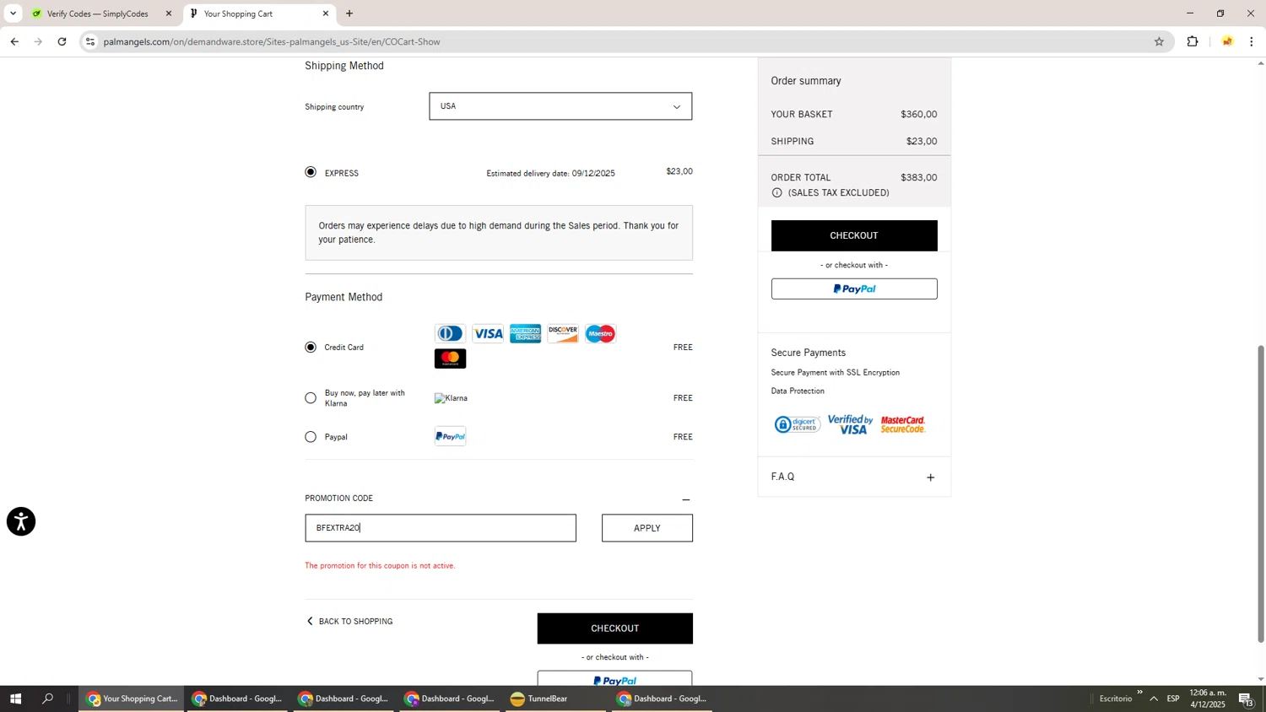Click the Secure Payment with SSL Encryption text

pyautogui.click(x=836, y=373)
